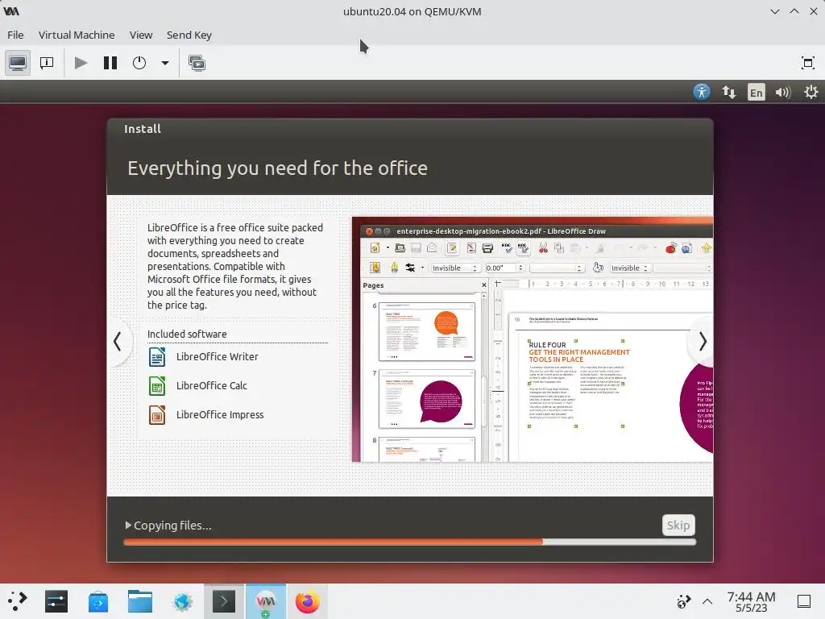Go to the next installer slide
This screenshot has width=825, height=619.
[703, 342]
